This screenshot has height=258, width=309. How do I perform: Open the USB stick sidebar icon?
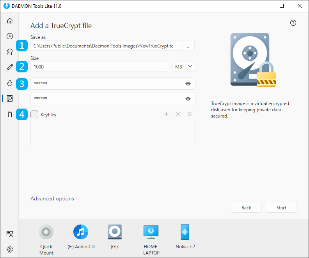click(10, 114)
